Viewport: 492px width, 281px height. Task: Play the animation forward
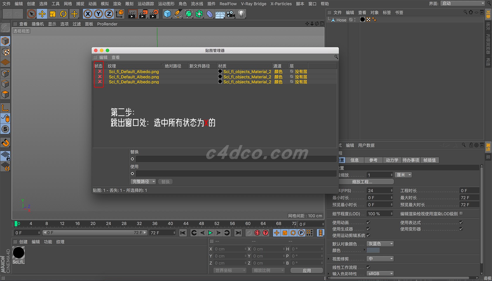(x=210, y=233)
